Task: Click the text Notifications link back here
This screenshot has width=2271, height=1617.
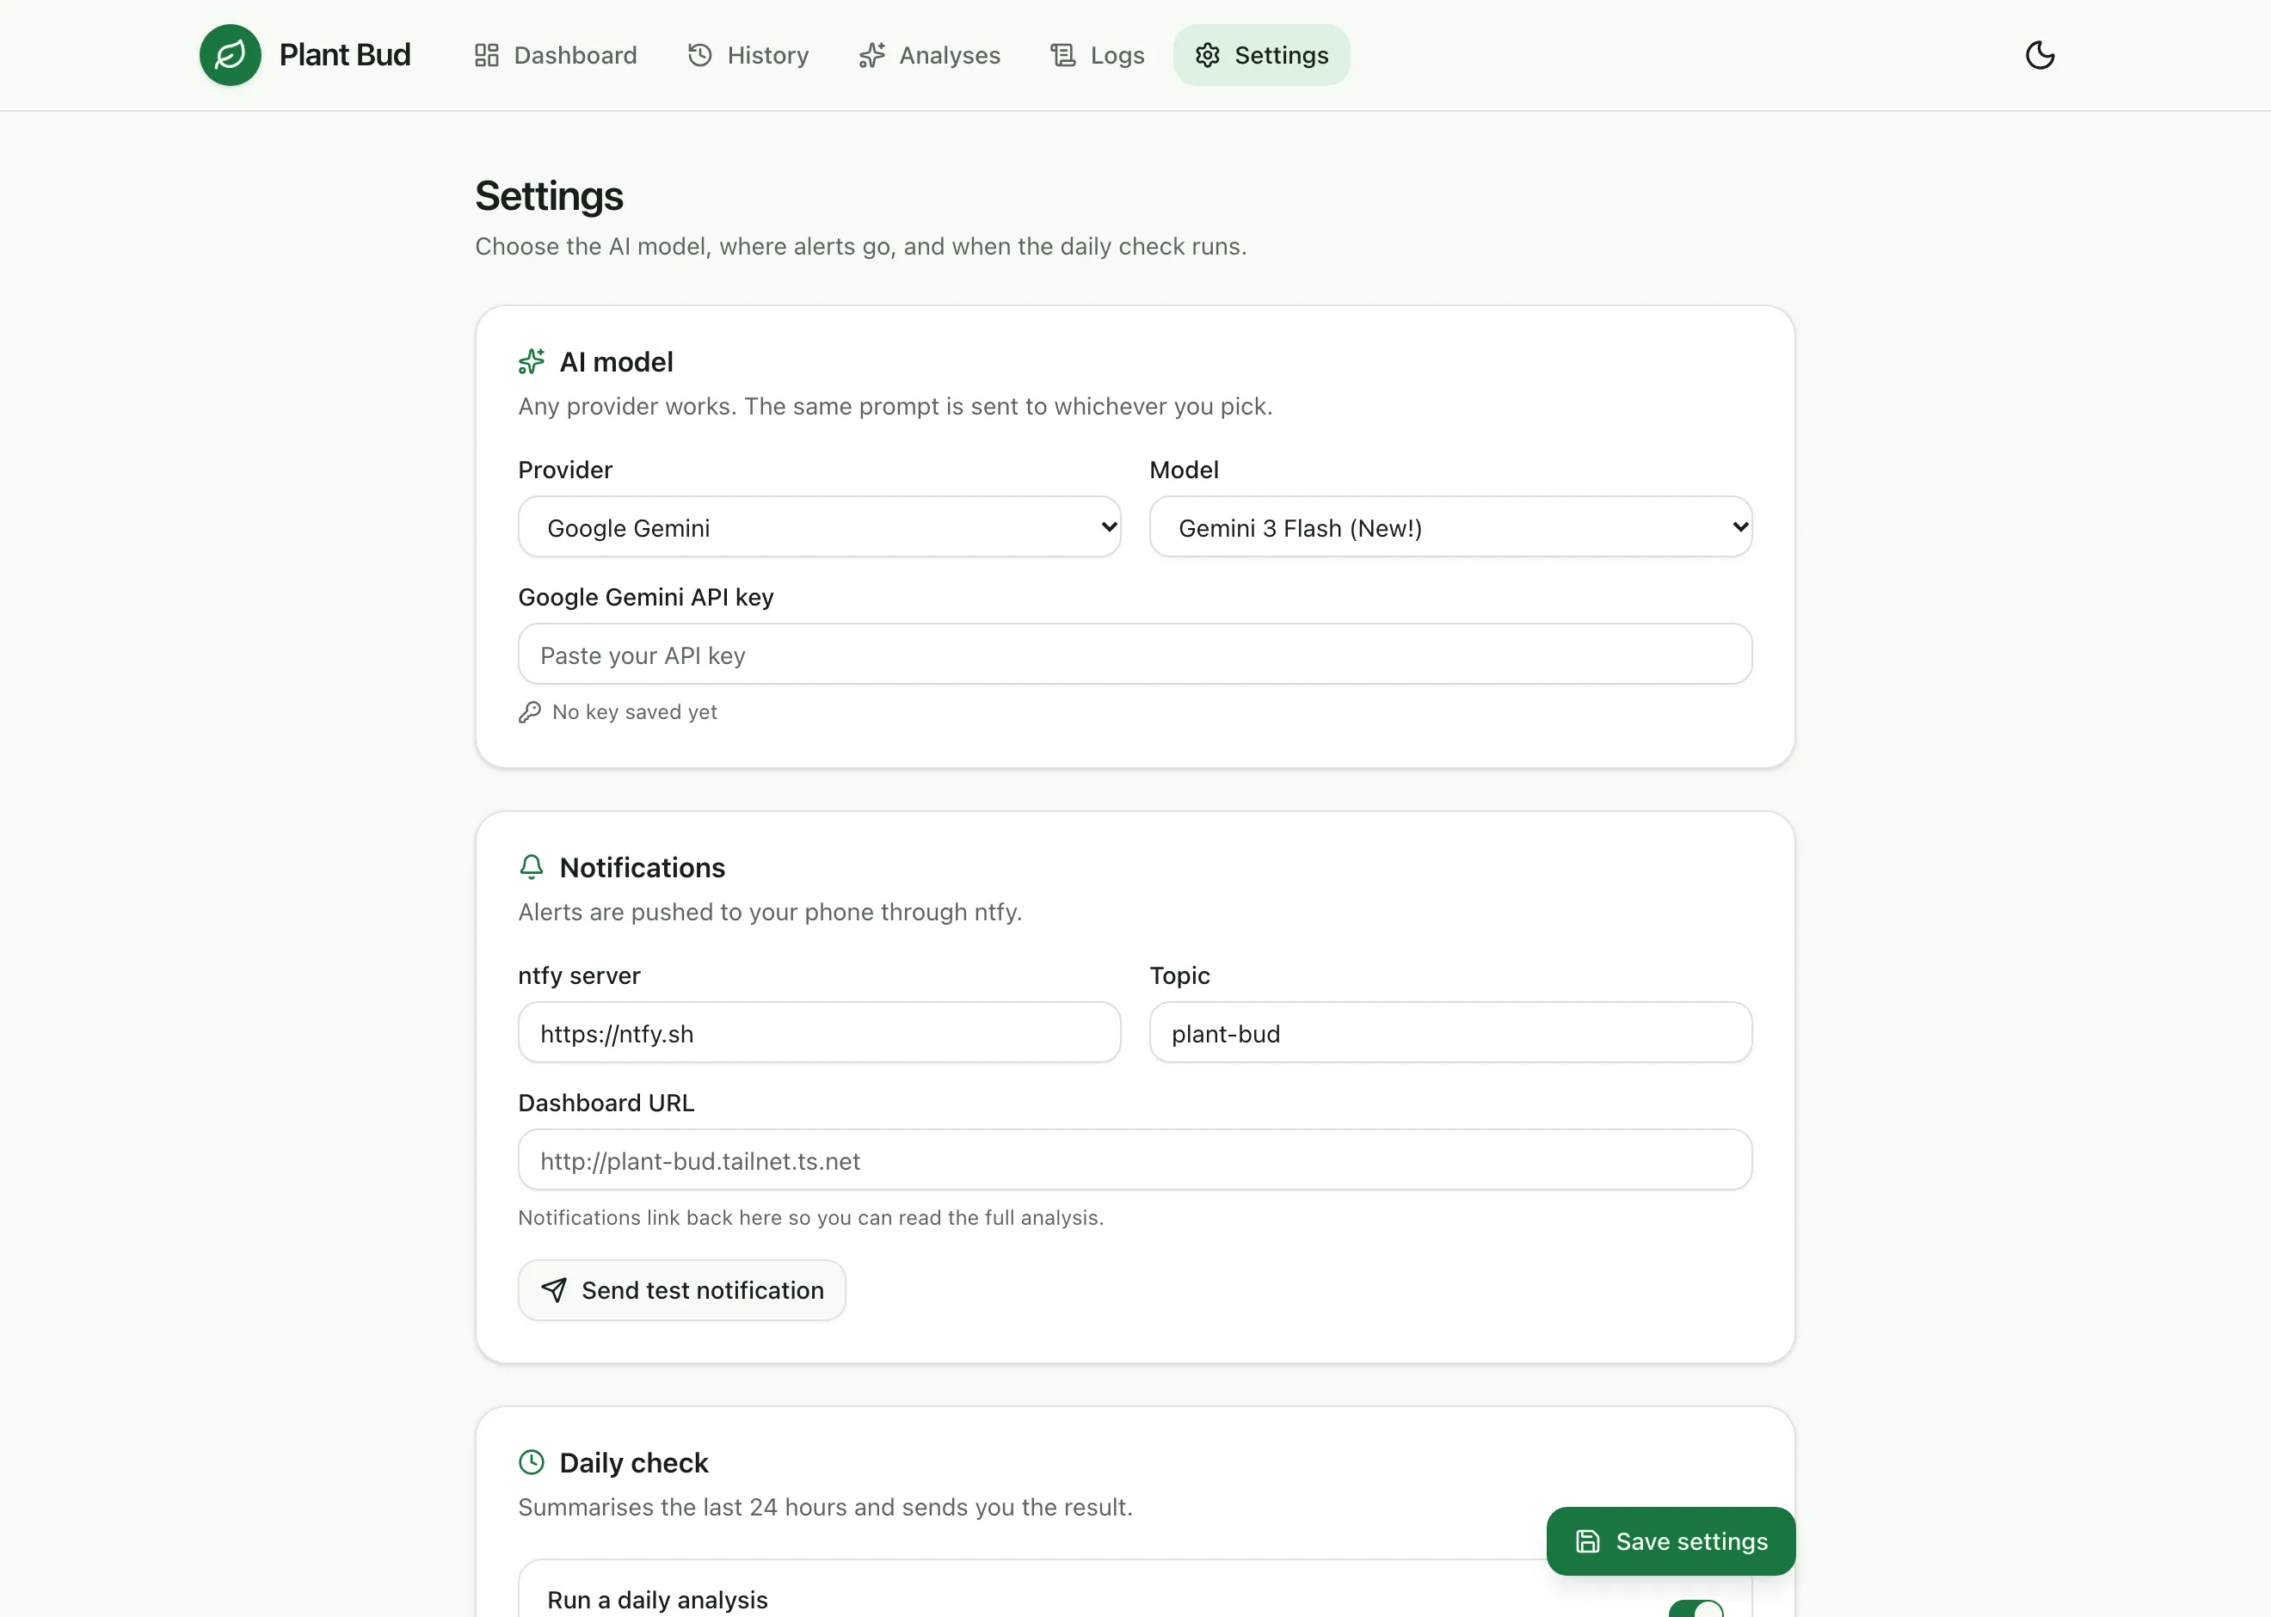Action: [810, 1218]
